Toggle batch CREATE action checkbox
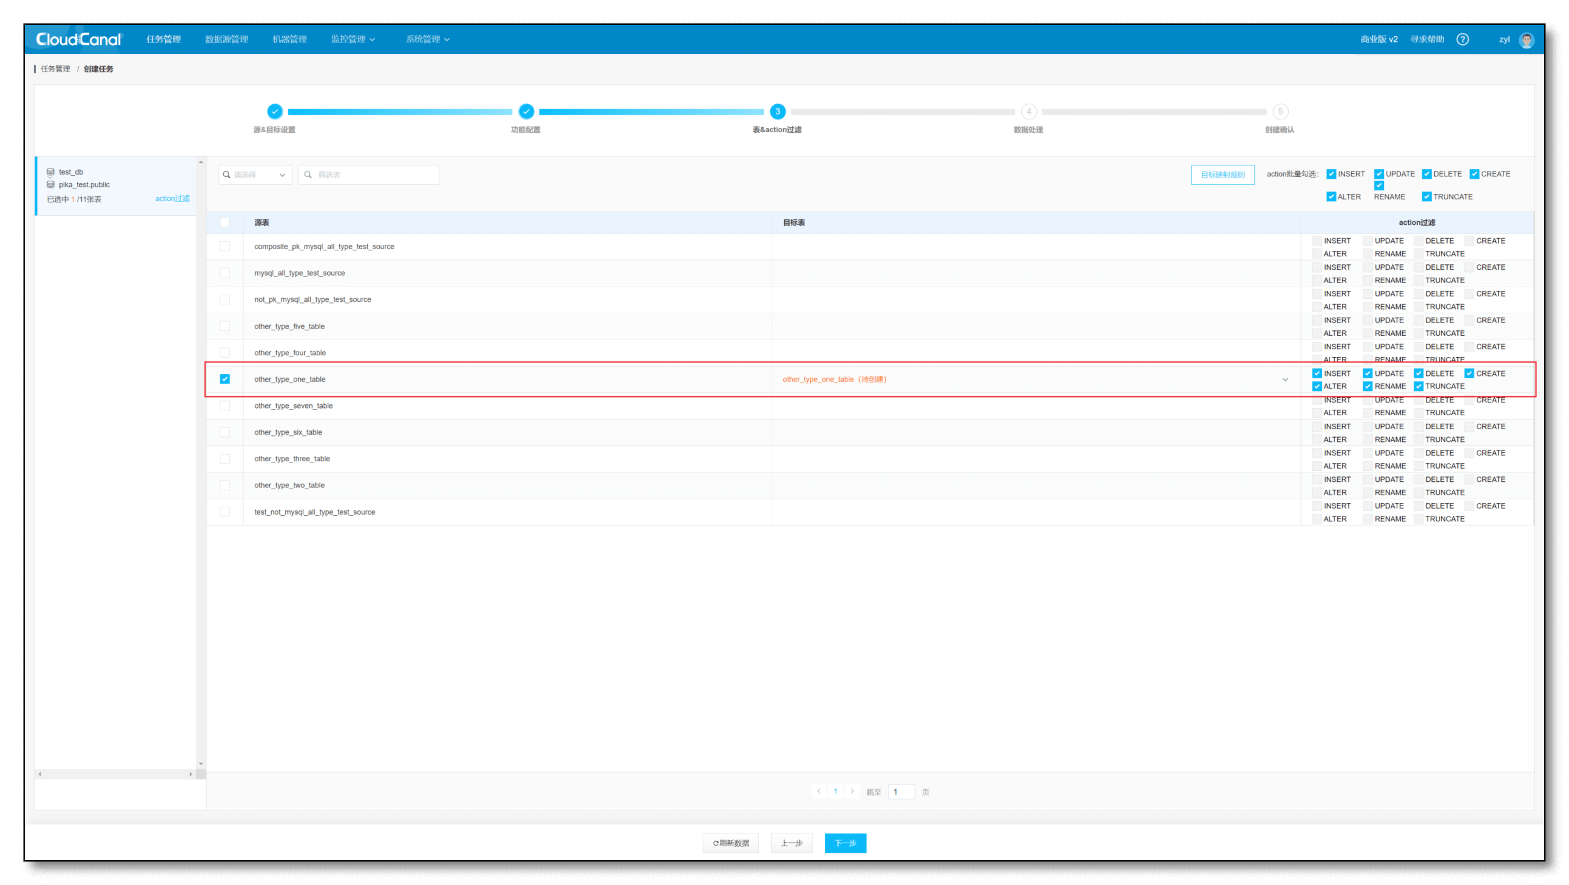This screenshot has height=885, width=1569. (1475, 174)
